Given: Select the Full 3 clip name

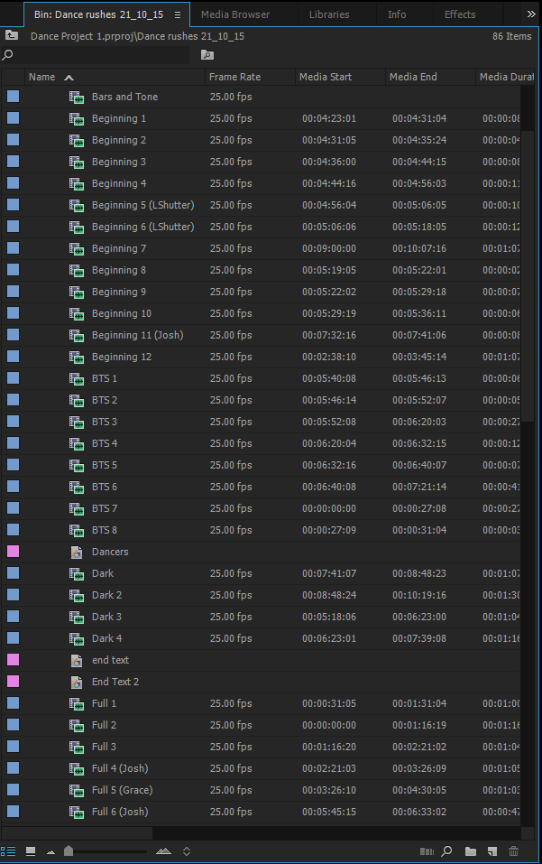Looking at the screenshot, I should click(x=104, y=747).
